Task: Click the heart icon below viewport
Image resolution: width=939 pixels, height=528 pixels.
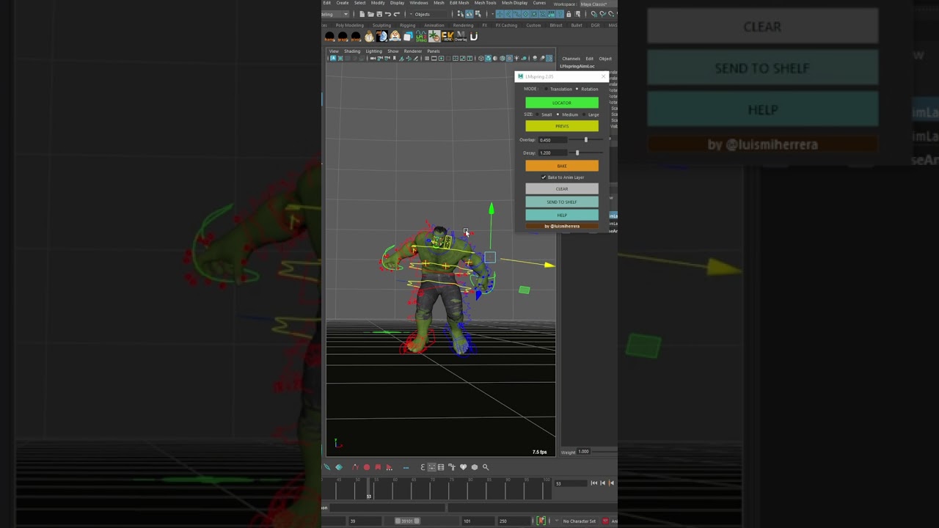Action: pyautogui.click(x=463, y=467)
